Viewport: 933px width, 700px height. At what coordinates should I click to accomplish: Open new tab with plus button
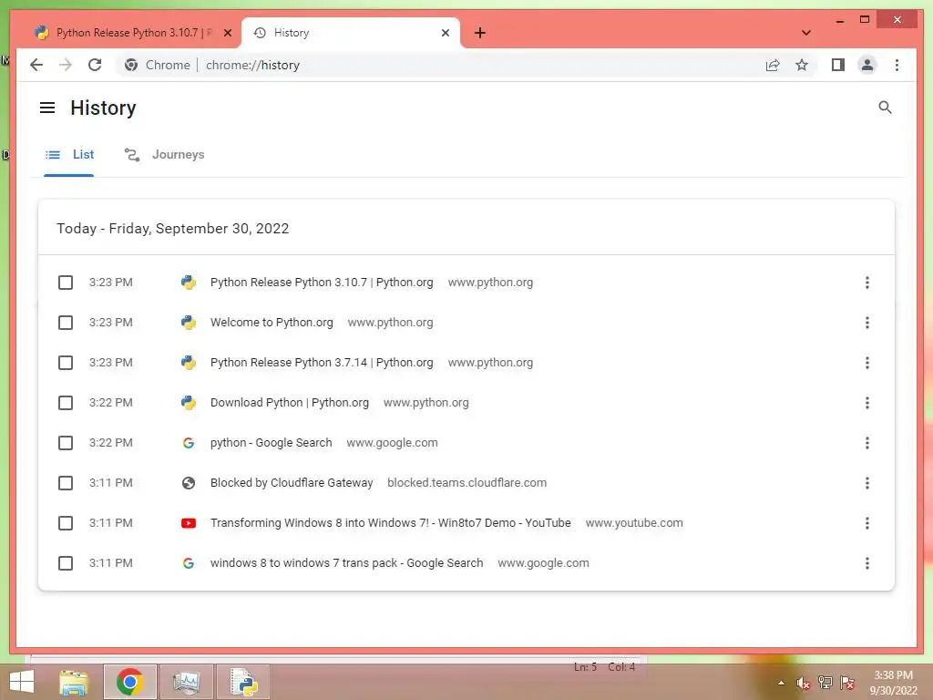(x=479, y=33)
